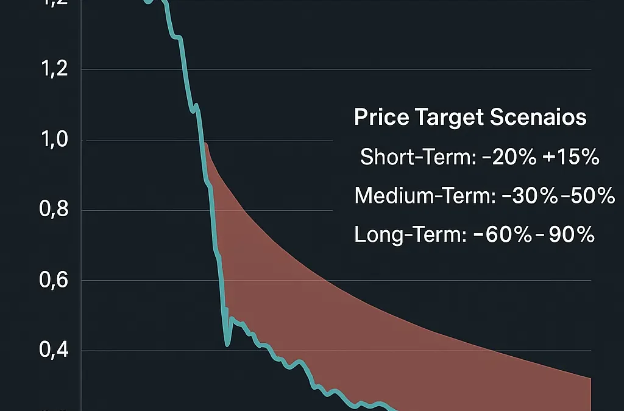This screenshot has height=411, width=624.
Task: Select the "Medium-Term" label text
Action: tap(423, 196)
